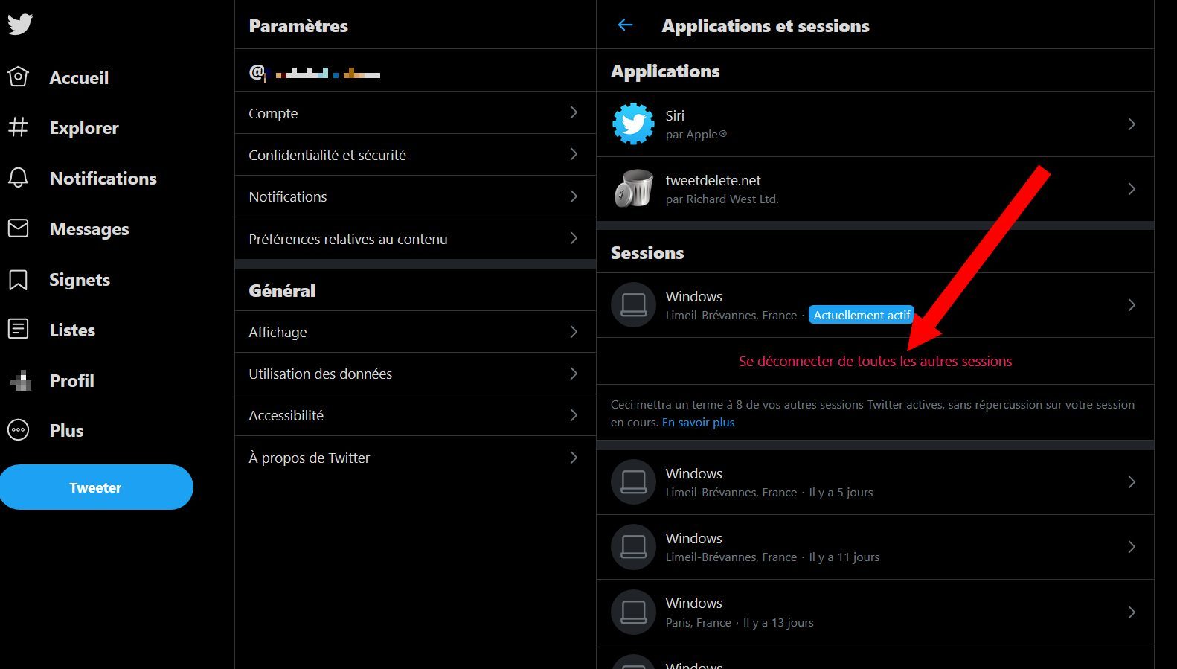The width and height of the screenshot is (1177, 669).
Task: Select Préférences relatives au contenu label
Action: point(348,239)
